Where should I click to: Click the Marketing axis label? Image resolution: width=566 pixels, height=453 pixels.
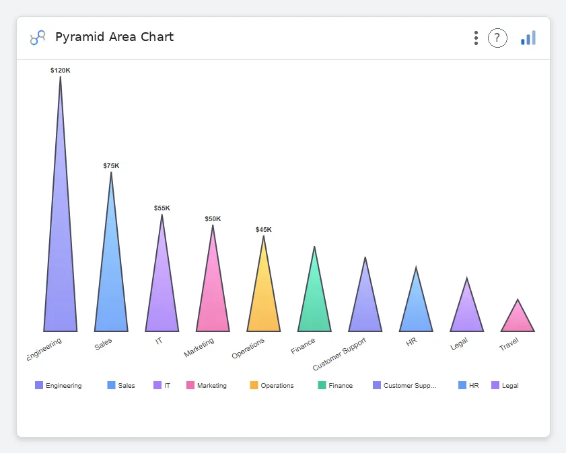point(199,347)
